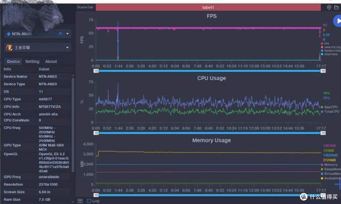Click the FPS chart title
This screenshot has width=341, height=204.
[212, 16]
